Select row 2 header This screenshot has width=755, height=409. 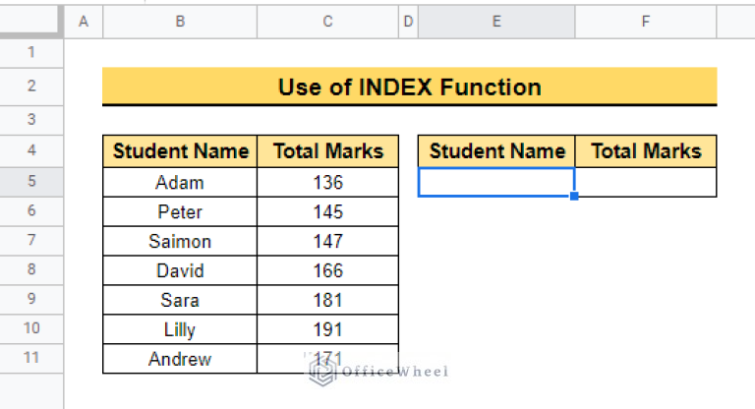coord(31,87)
